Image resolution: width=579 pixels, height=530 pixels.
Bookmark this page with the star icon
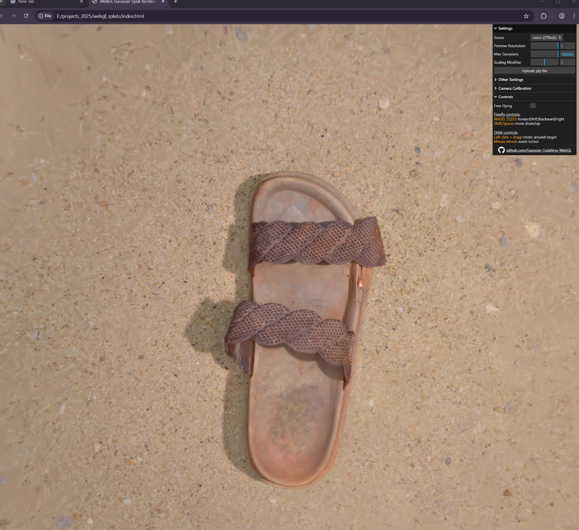tap(526, 16)
